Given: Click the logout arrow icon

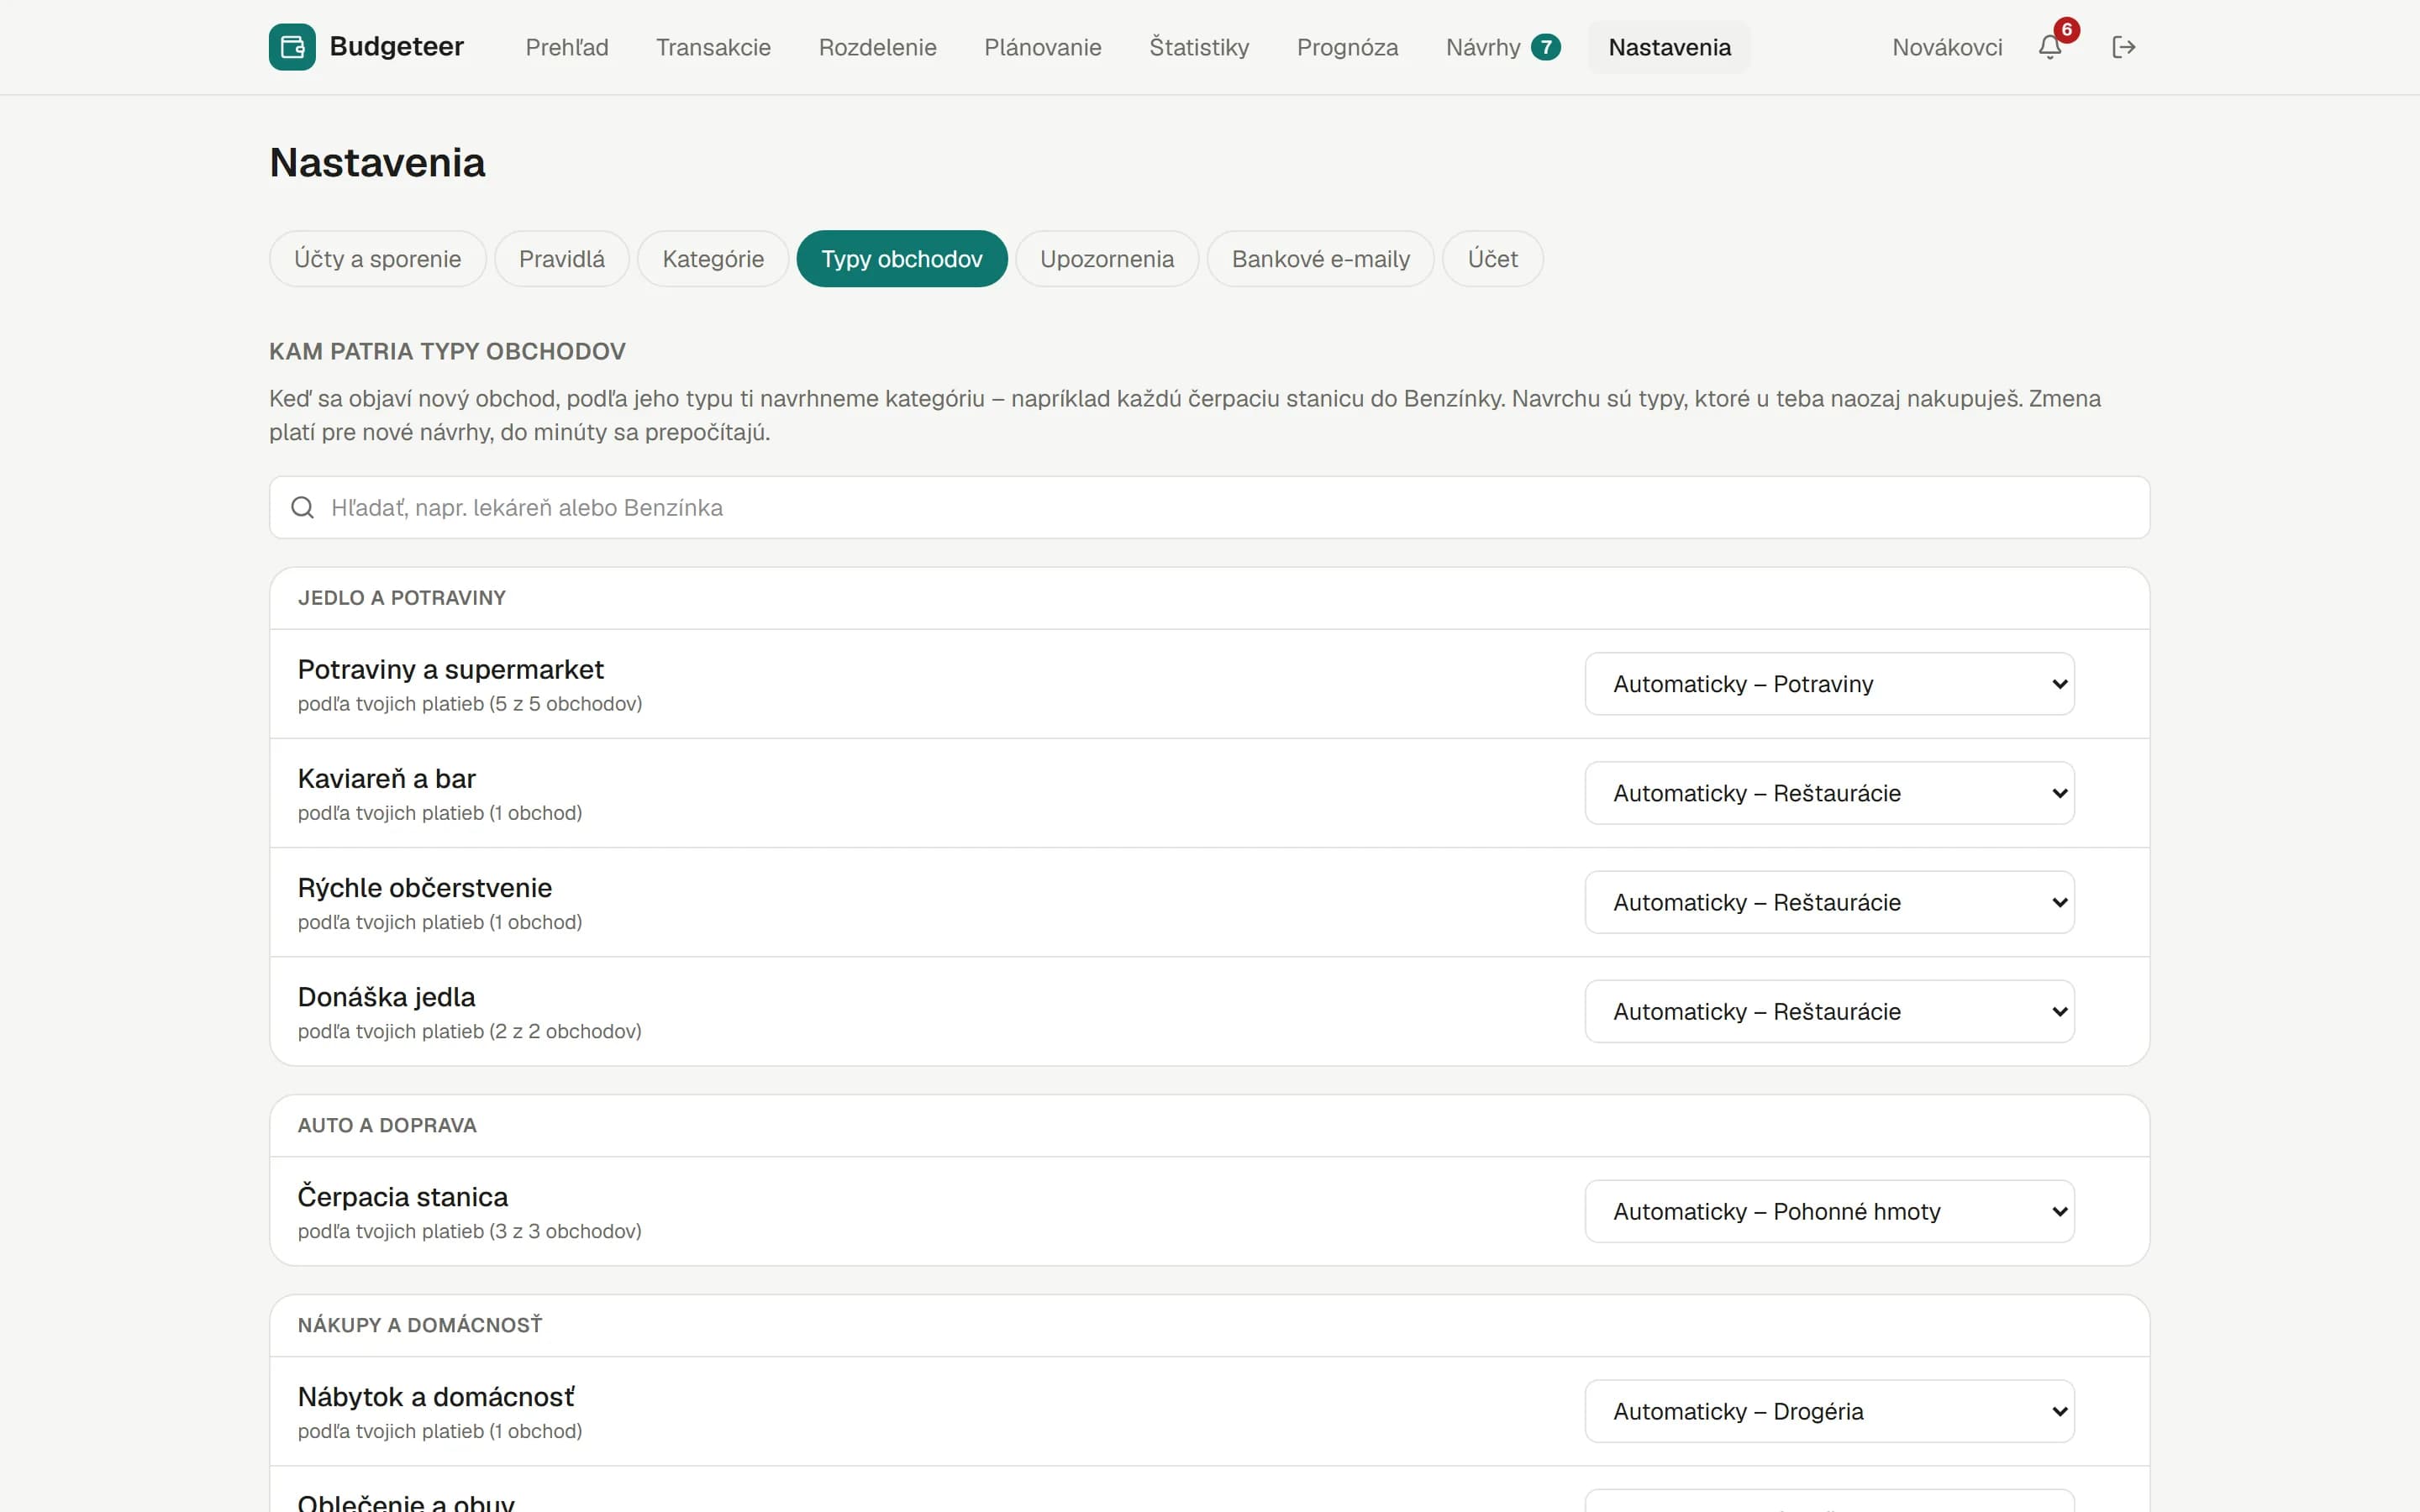Looking at the screenshot, I should 2124,47.
